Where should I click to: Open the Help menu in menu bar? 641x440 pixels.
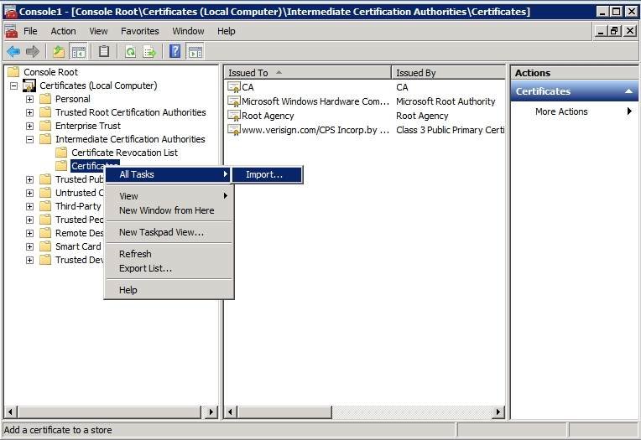pyautogui.click(x=226, y=31)
